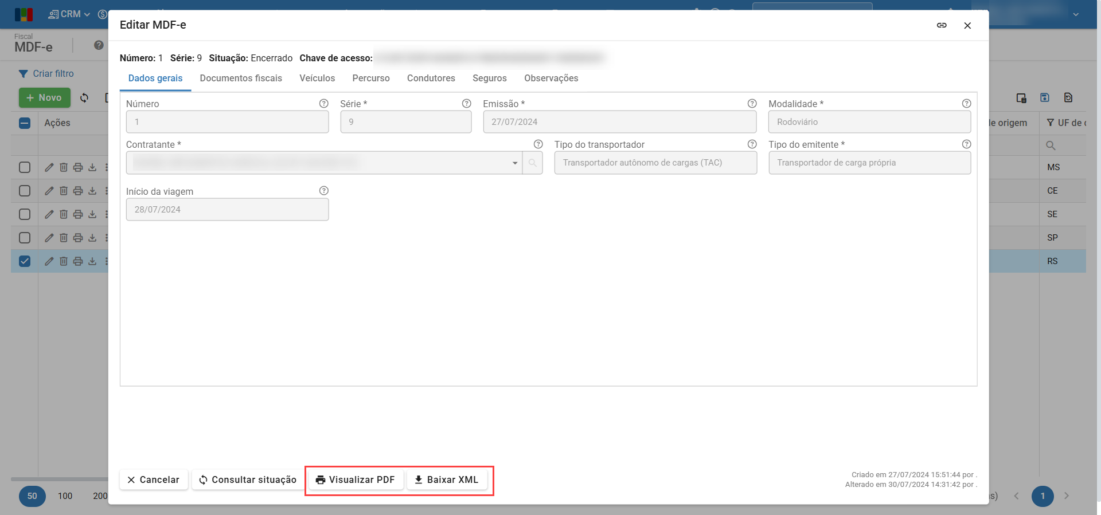
Task: Select 100 items per page
Action: pyautogui.click(x=65, y=496)
